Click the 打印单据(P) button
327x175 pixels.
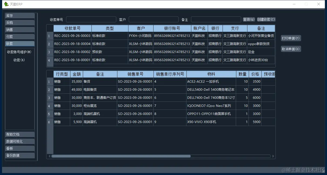291,38
